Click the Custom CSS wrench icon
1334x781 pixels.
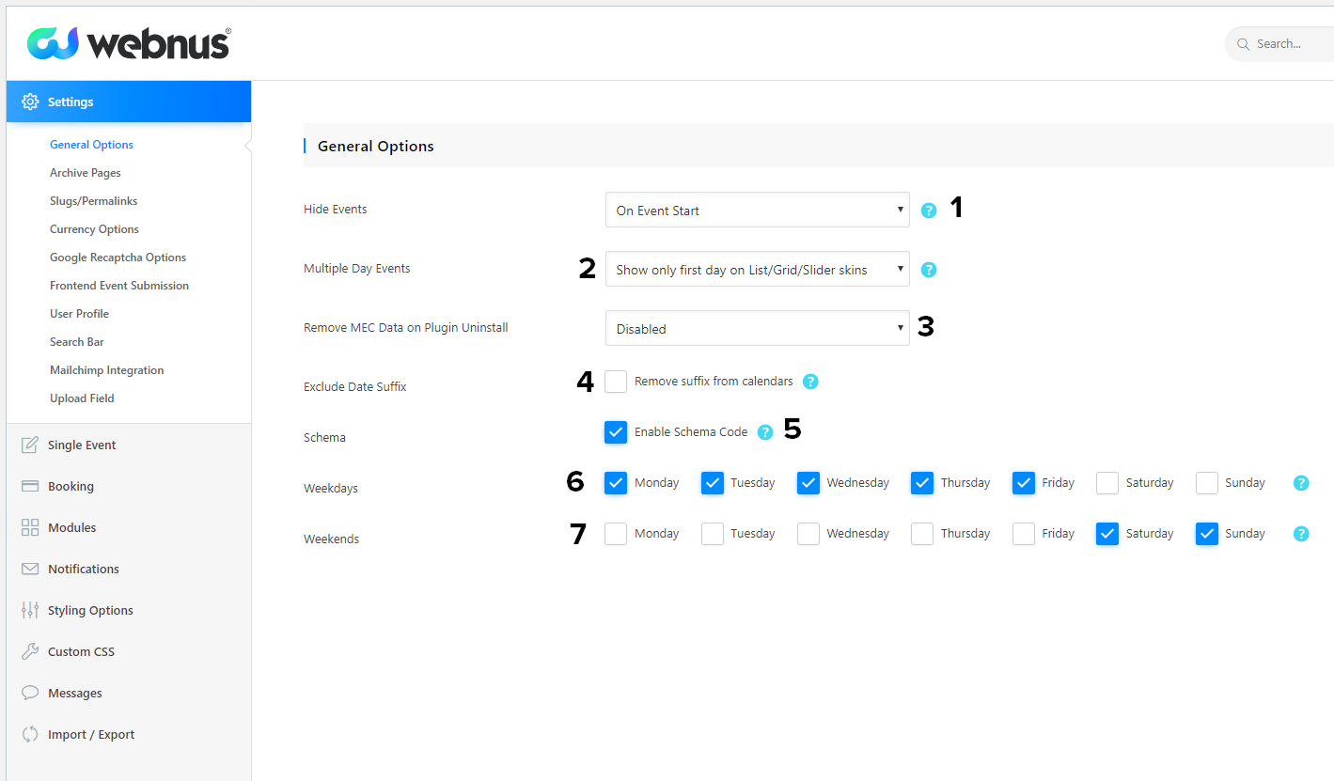coord(30,651)
